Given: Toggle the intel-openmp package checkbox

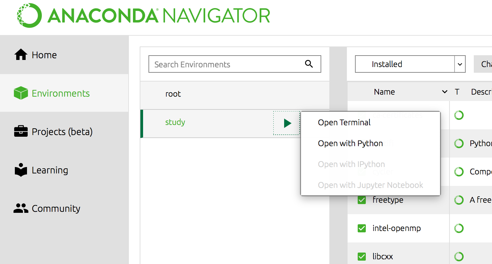Looking at the screenshot, I should click(x=362, y=228).
